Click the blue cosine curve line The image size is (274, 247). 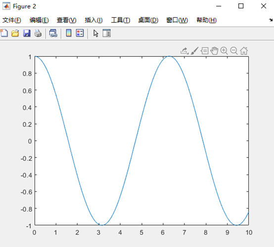point(136,141)
